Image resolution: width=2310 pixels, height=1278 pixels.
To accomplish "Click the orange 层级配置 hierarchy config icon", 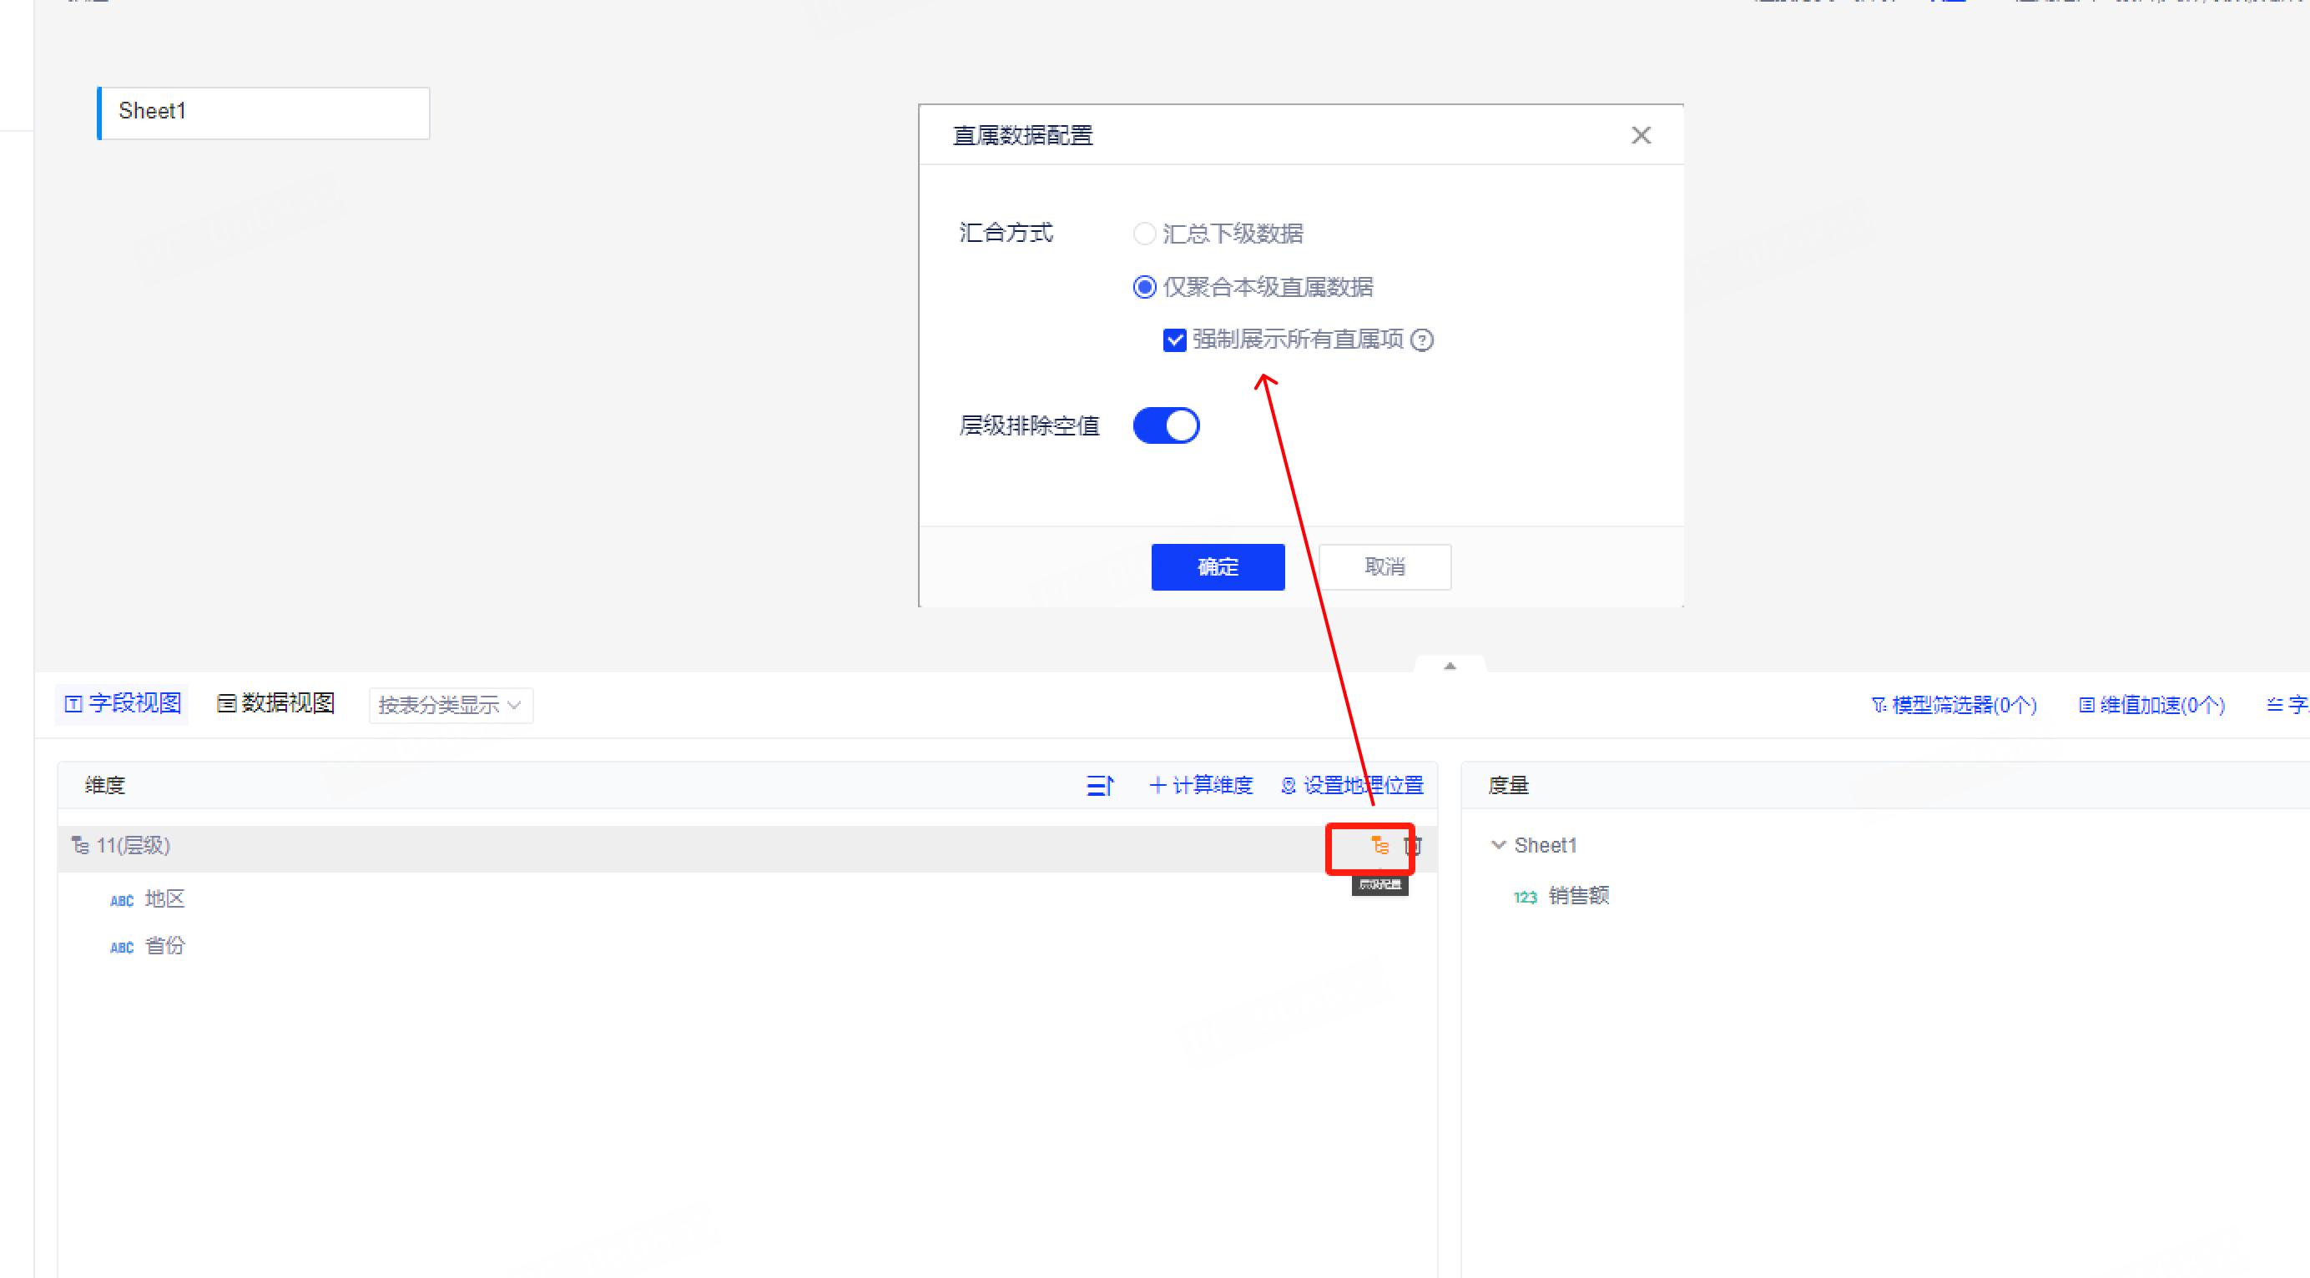I will (1379, 845).
